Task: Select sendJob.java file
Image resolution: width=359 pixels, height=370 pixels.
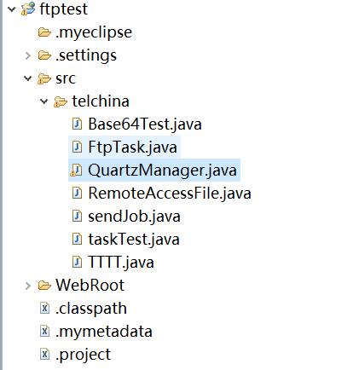Action: (x=134, y=217)
